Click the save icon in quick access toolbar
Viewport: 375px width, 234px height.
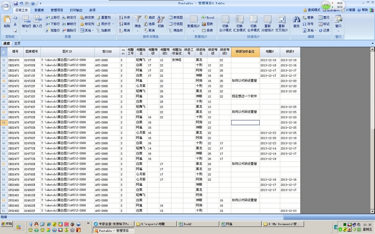pyautogui.click(x=15, y=3)
